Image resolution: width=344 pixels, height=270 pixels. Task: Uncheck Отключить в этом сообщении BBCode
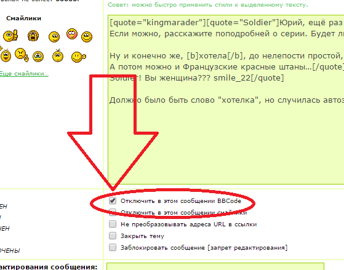pos(113,201)
